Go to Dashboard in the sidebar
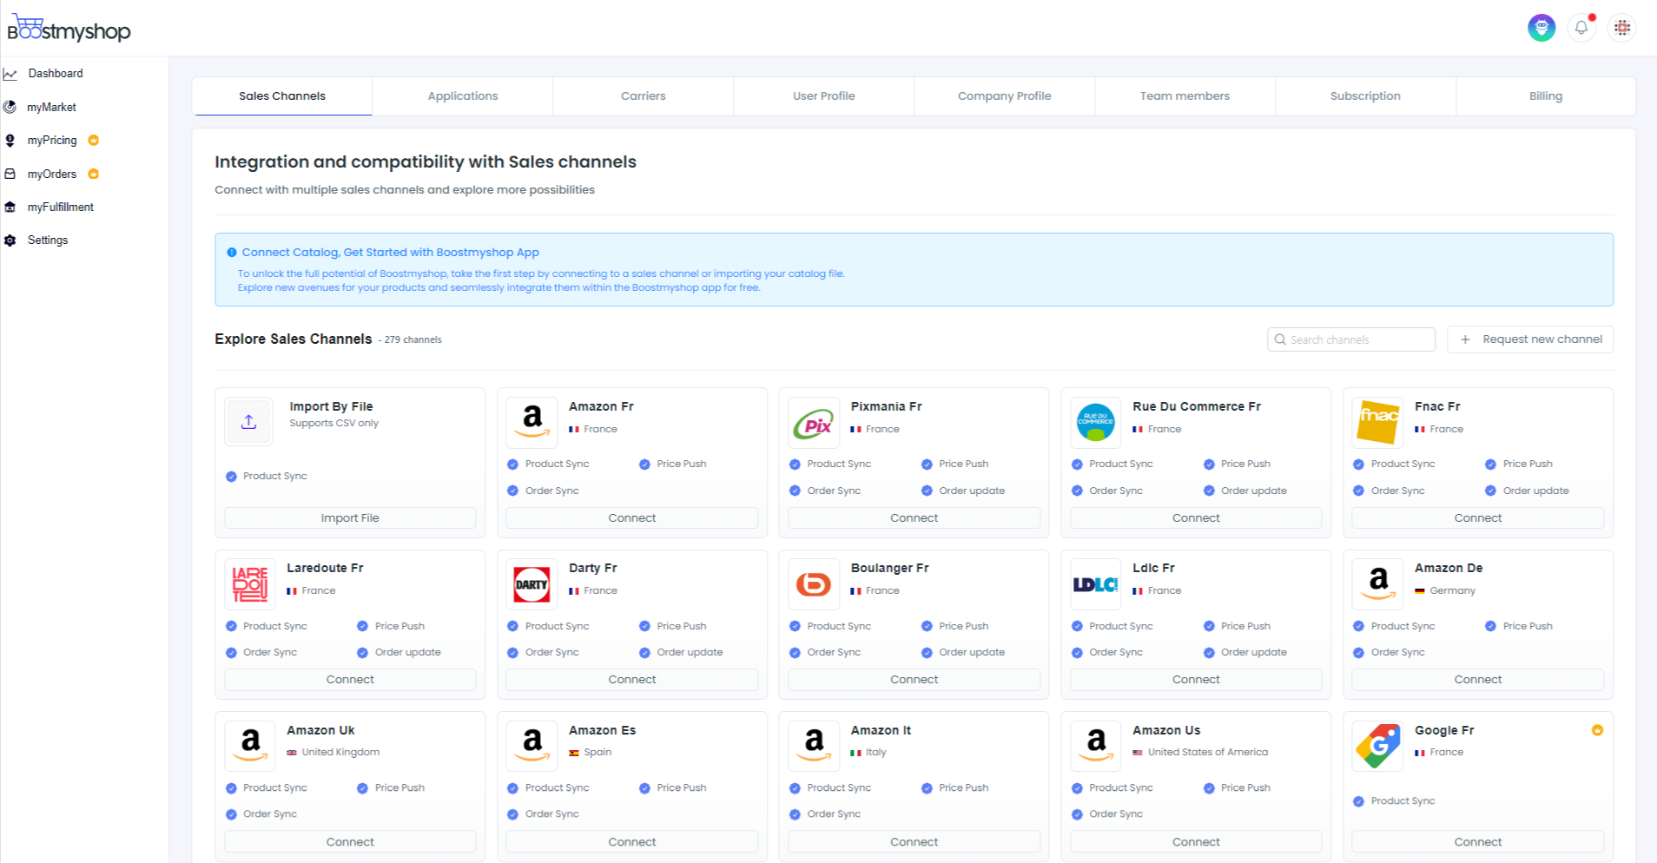The width and height of the screenshot is (1657, 863). (x=56, y=74)
